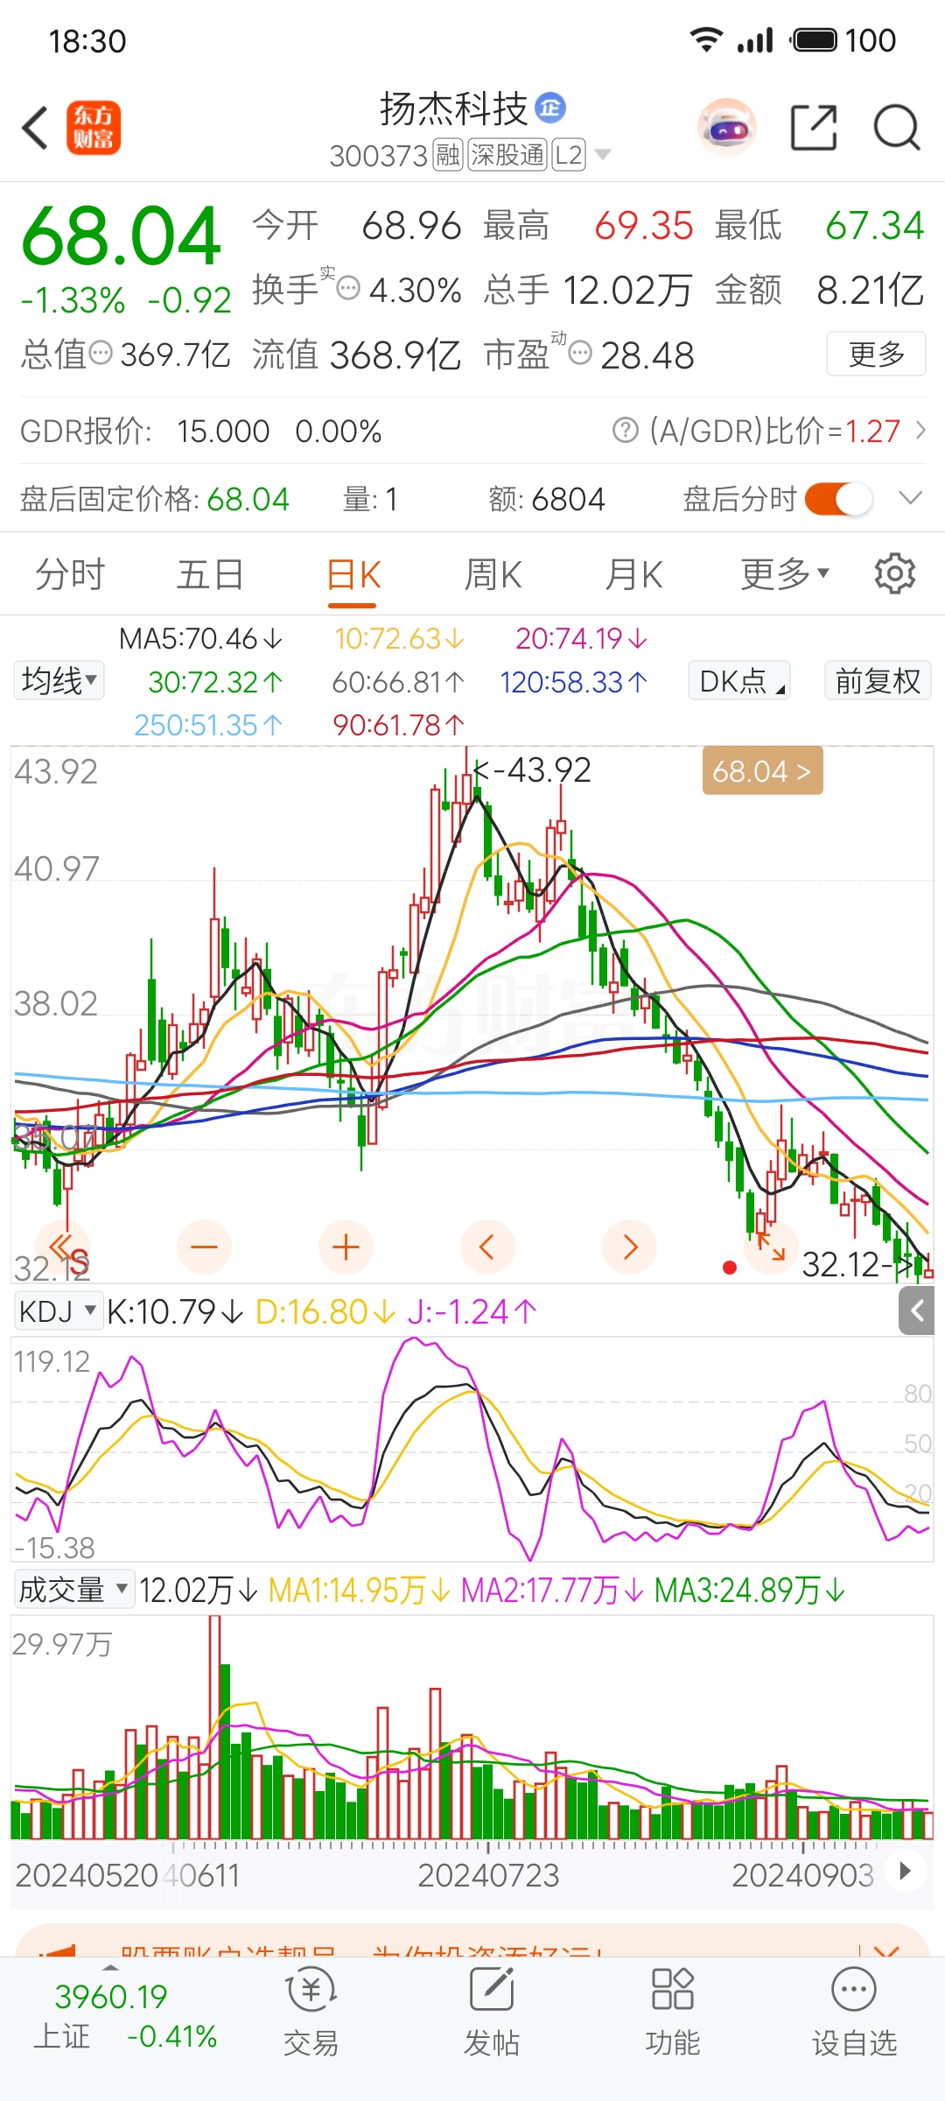Open the robot assistant avatar
Viewport: 945px width, 2101px height.
[x=727, y=128]
